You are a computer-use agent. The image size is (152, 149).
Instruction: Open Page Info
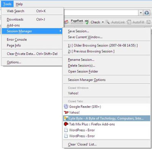click(32, 45)
